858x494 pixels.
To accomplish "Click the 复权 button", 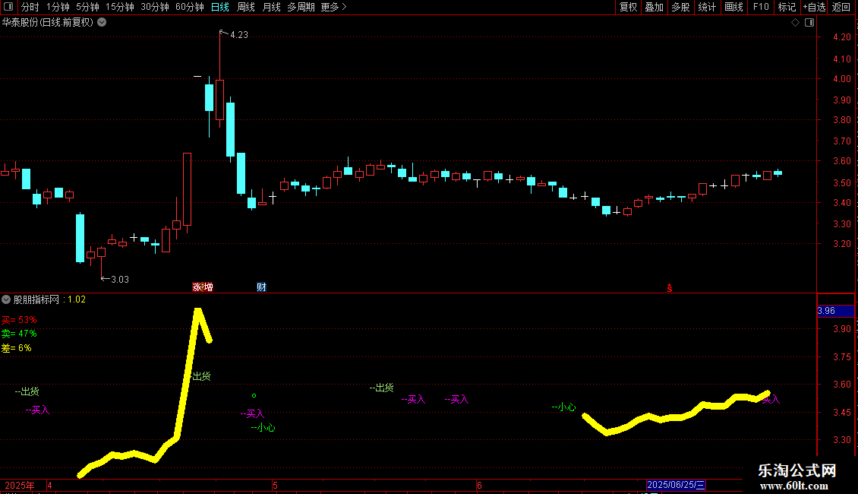I will pos(628,7).
